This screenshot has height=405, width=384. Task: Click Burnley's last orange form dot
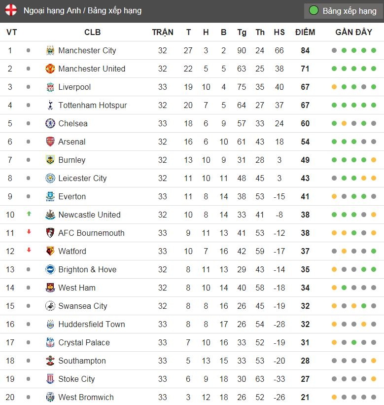[373, 160]
